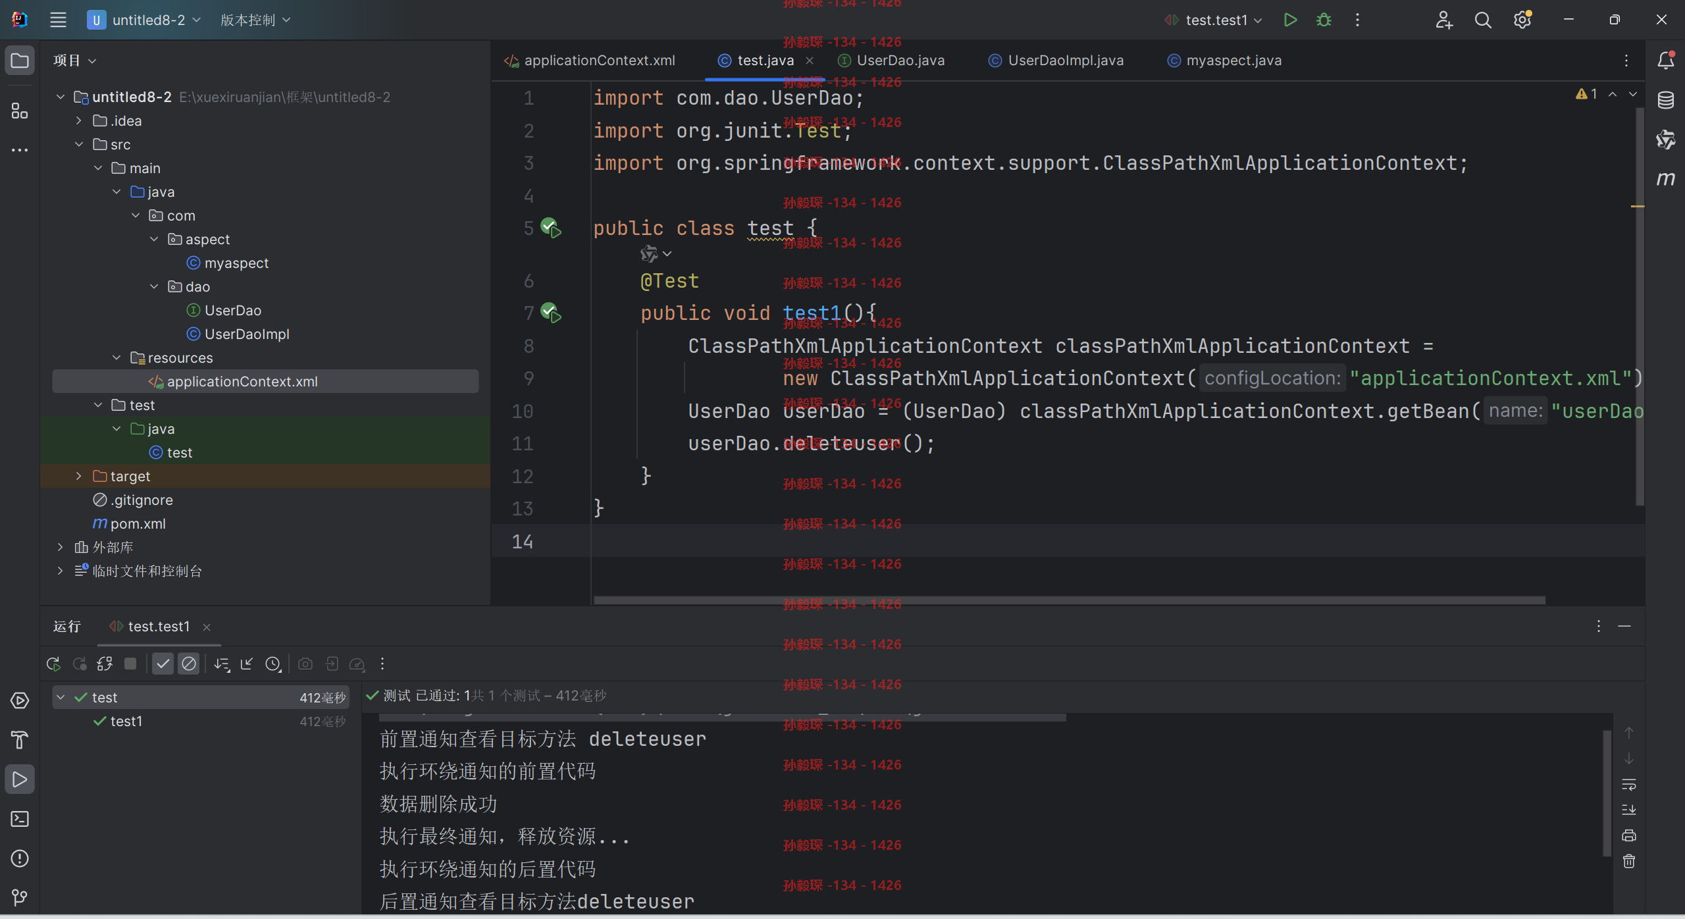Toggle scroll to end of console
The height and width of the screenshot is (919, 1685).
click(1629, 810)
